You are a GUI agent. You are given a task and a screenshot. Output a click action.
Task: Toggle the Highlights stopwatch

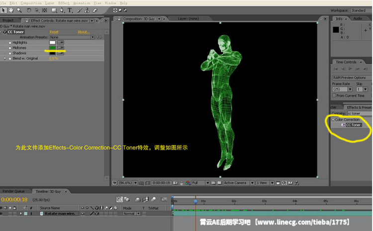[10, 43]
